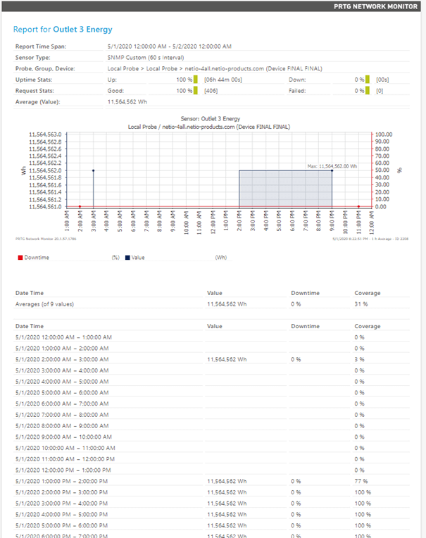
Task: Click the data spike point at 3:00 AM
Action: [93, 170]
